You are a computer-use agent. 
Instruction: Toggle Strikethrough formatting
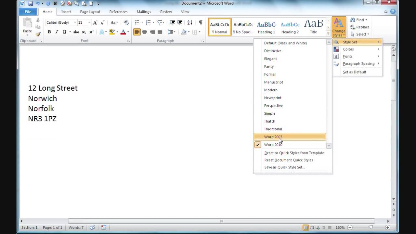coord(76,32)
